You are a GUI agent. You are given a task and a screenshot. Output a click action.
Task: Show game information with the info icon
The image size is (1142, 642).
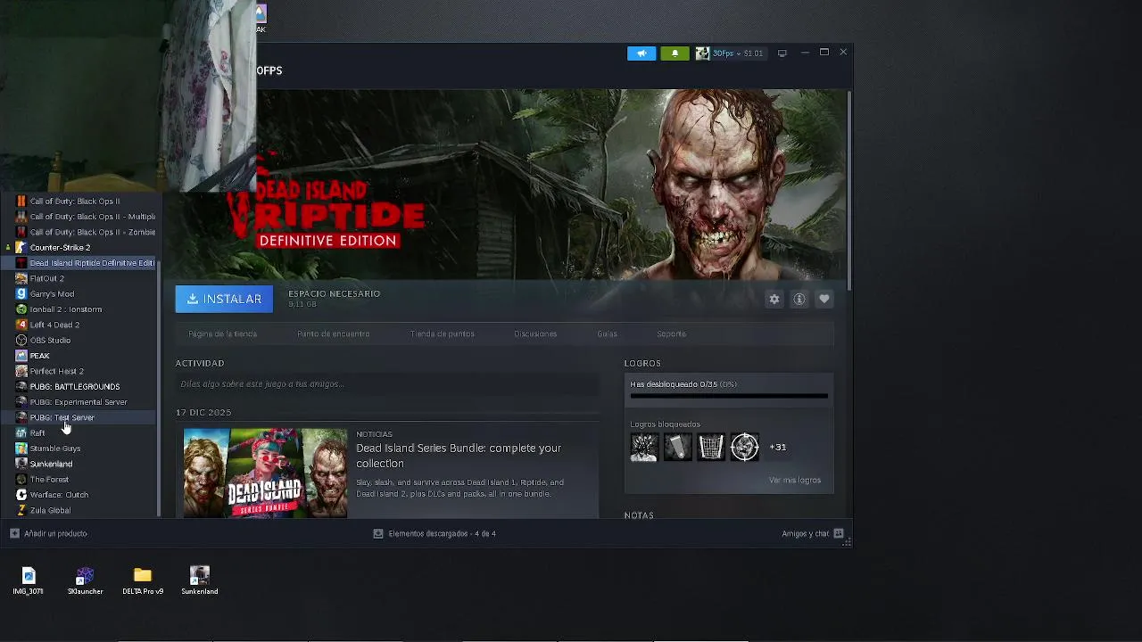point(799,300)
